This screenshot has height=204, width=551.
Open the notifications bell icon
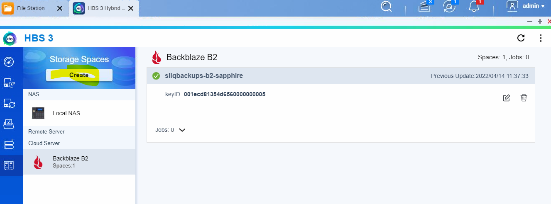click(475, 7)
